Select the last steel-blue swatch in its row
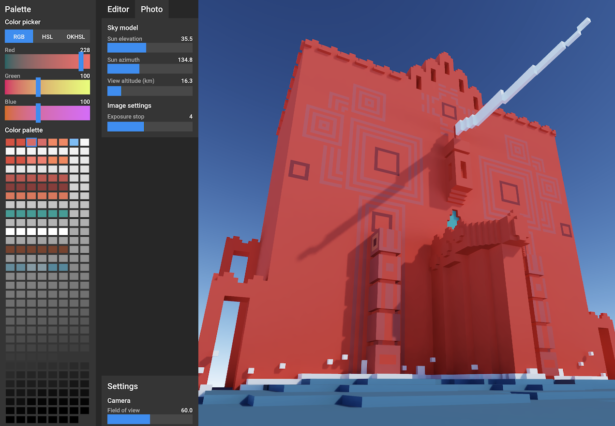Image resolution: width=615 pixels, height=426 pixels. click(63, 267)
